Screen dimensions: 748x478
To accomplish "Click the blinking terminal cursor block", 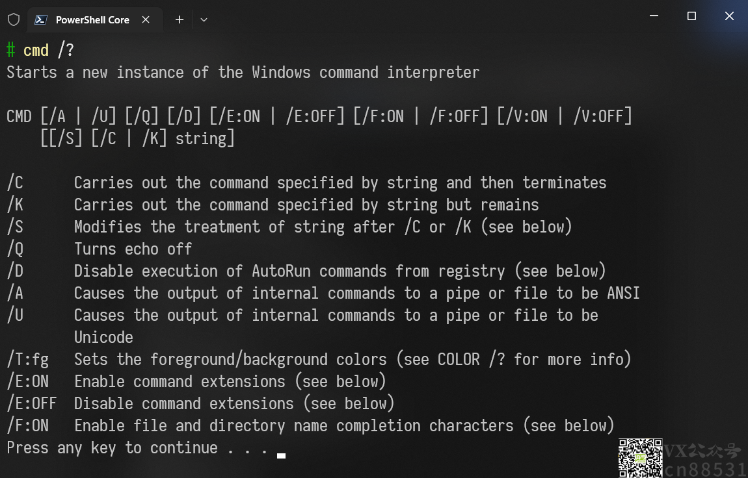I will tap(281, 456).
